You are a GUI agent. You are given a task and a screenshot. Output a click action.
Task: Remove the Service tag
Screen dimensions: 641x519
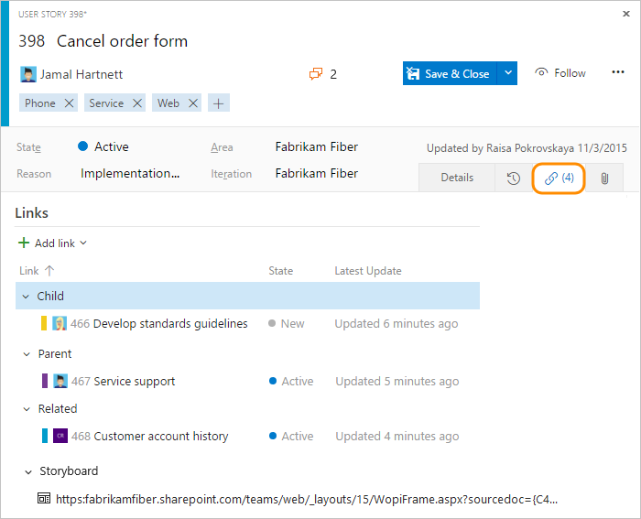coord(137,103)
